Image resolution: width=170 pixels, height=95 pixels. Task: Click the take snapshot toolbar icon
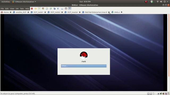[x=47, y=8]
